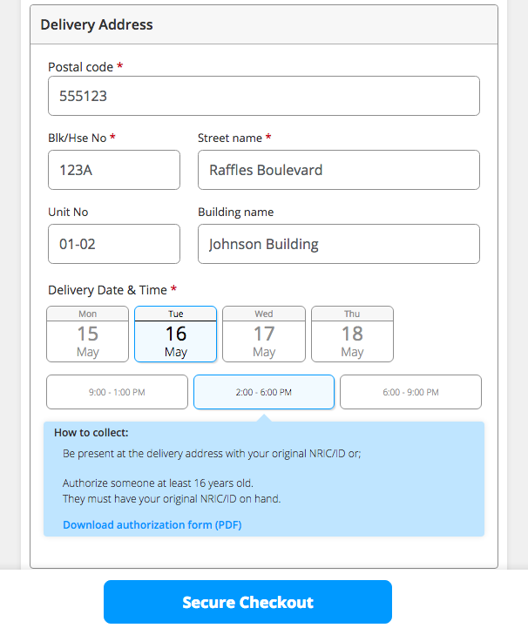The height and width of the screenshot is (628, 528).
Task: Click the Building name field
Action: (338, 244)
